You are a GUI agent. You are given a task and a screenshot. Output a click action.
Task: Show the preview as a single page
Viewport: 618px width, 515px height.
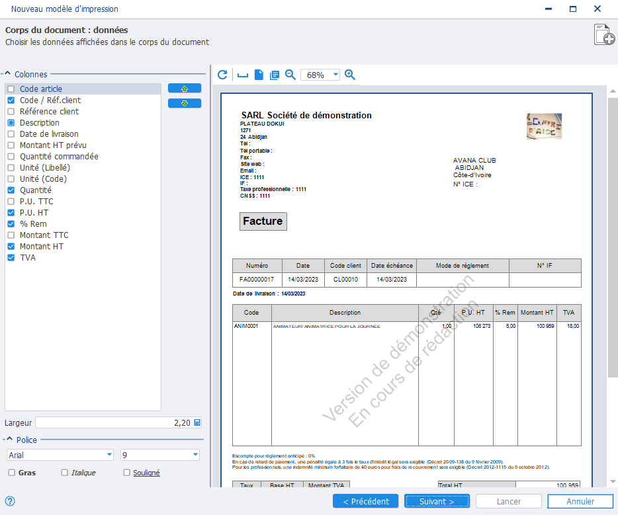pos(259,75)
